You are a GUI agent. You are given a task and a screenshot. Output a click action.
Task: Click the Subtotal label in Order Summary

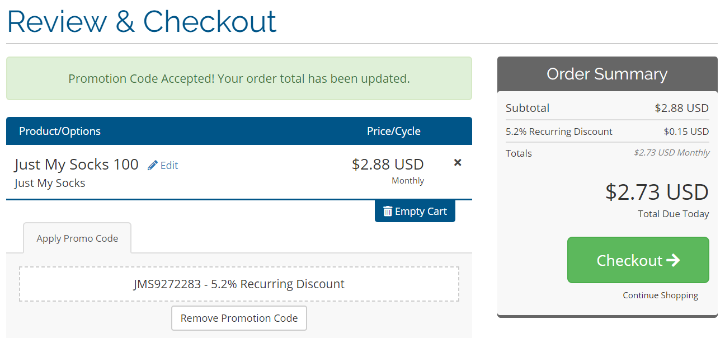pos(528,108)
